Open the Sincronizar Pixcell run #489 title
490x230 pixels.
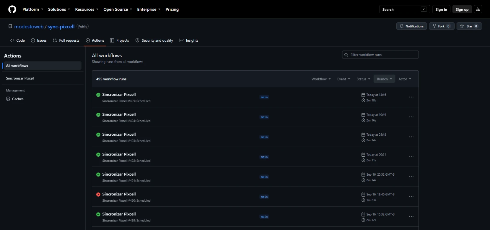[119, 214]
